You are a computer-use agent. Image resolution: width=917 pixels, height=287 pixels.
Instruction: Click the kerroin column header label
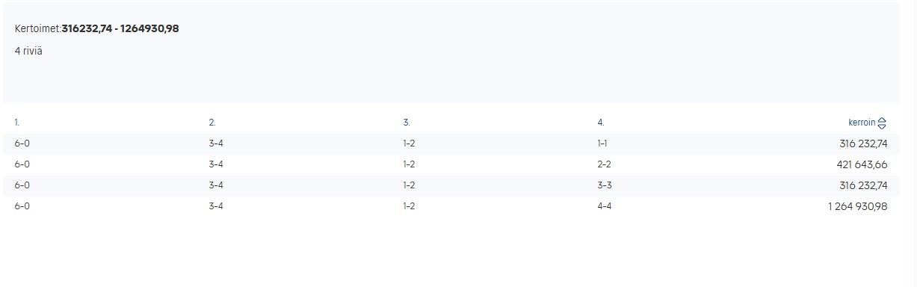(862, 123)
